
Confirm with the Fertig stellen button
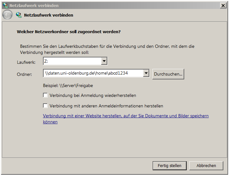pos(170,165)
